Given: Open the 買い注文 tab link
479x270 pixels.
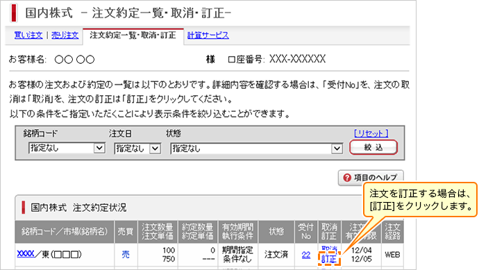Looking at the screenshot, I should (x=28, y=35).
